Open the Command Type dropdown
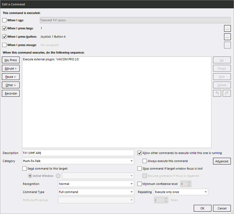The height and width of the screenshot is (214, 234). pyautogui.click(x=96, y=192)
